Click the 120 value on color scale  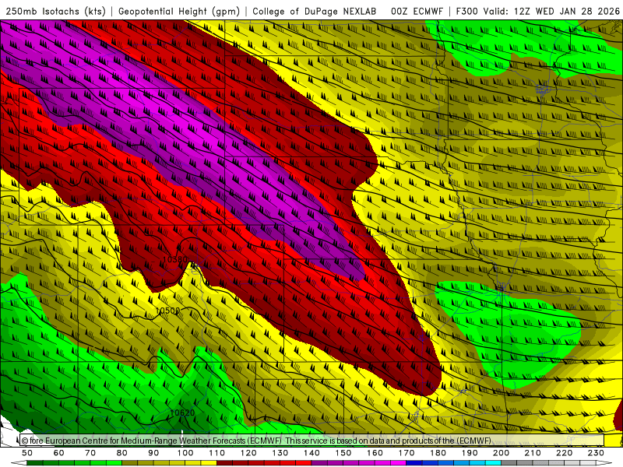248,453
